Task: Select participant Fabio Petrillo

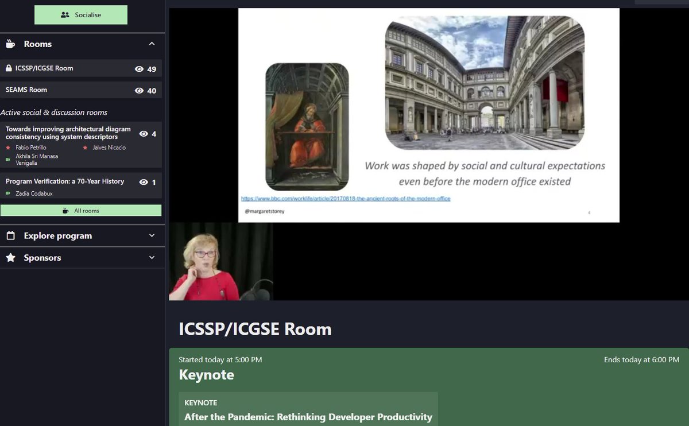Action: pos(31,148)
